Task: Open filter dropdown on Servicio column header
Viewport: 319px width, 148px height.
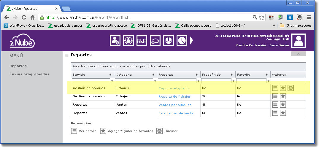Action: tap(110, 75)
